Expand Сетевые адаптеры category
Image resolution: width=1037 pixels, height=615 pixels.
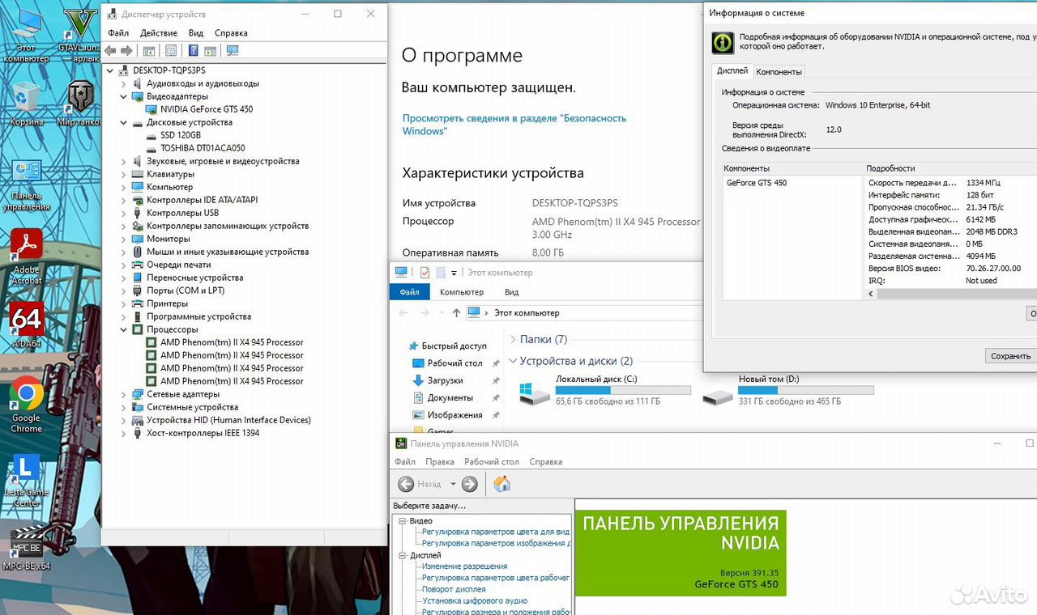(x=124, y=394)
